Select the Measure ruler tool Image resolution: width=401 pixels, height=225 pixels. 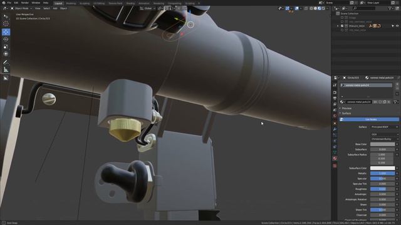tap(6, 69)
